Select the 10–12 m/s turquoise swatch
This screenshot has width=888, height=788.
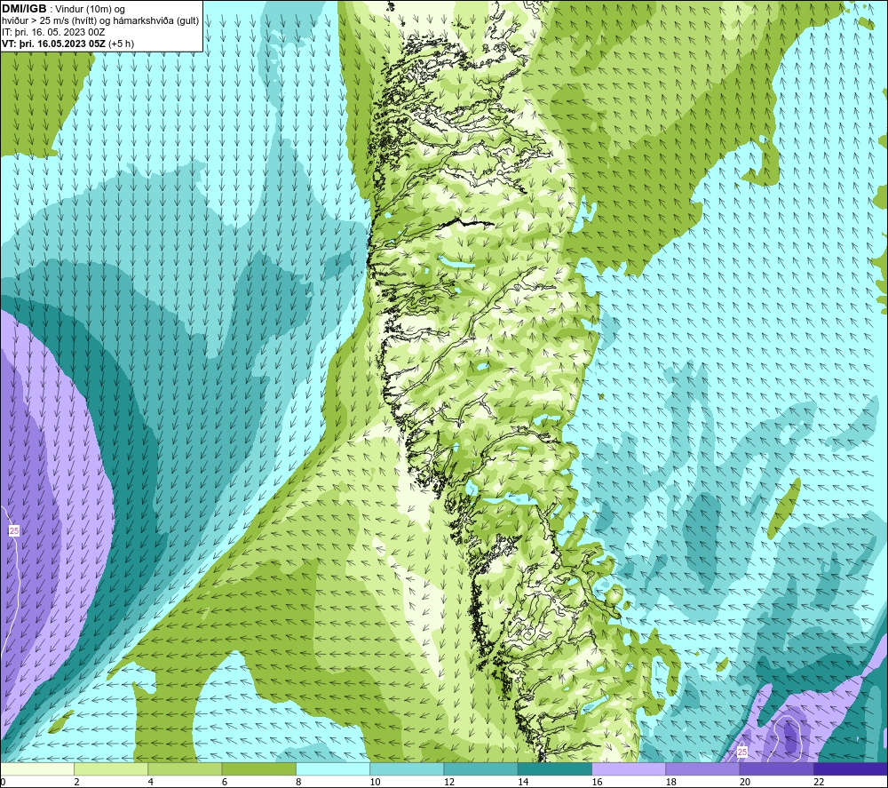407,768
